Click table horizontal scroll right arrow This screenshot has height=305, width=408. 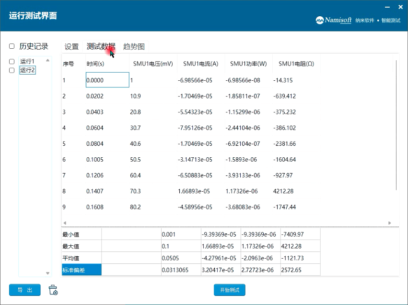[x=389, y=223]
